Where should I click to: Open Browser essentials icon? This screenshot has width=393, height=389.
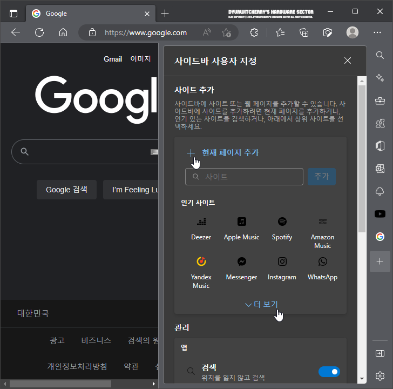[x=328, y=32]
